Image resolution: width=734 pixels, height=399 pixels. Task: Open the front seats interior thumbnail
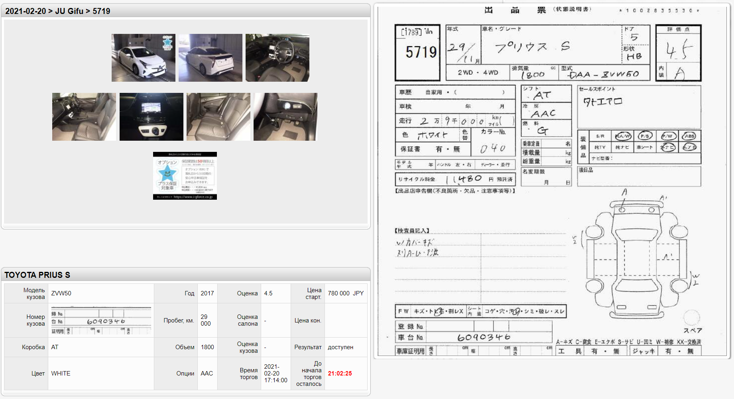click(x=84, y=117)
